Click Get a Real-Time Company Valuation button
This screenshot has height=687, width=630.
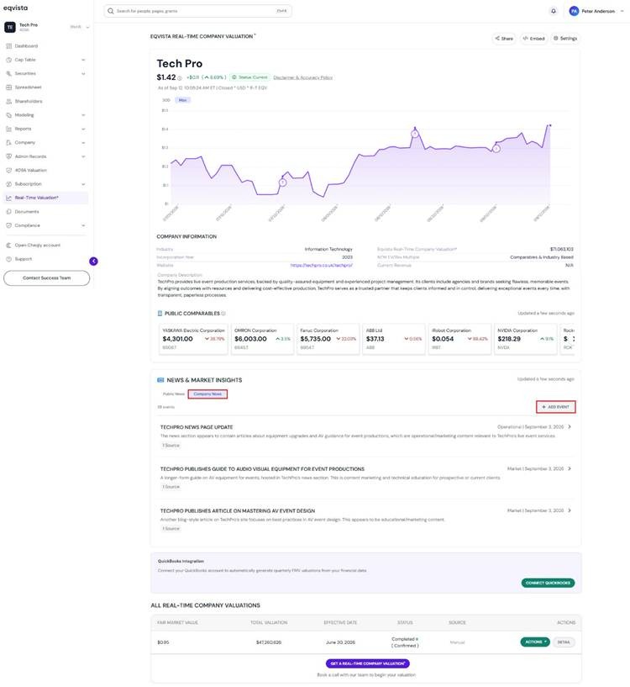pos(368,663)
